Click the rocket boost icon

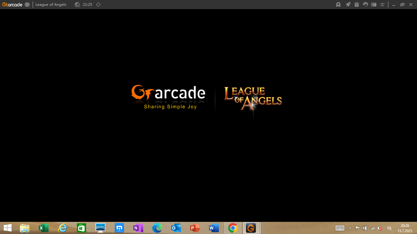tap(348, 5)
